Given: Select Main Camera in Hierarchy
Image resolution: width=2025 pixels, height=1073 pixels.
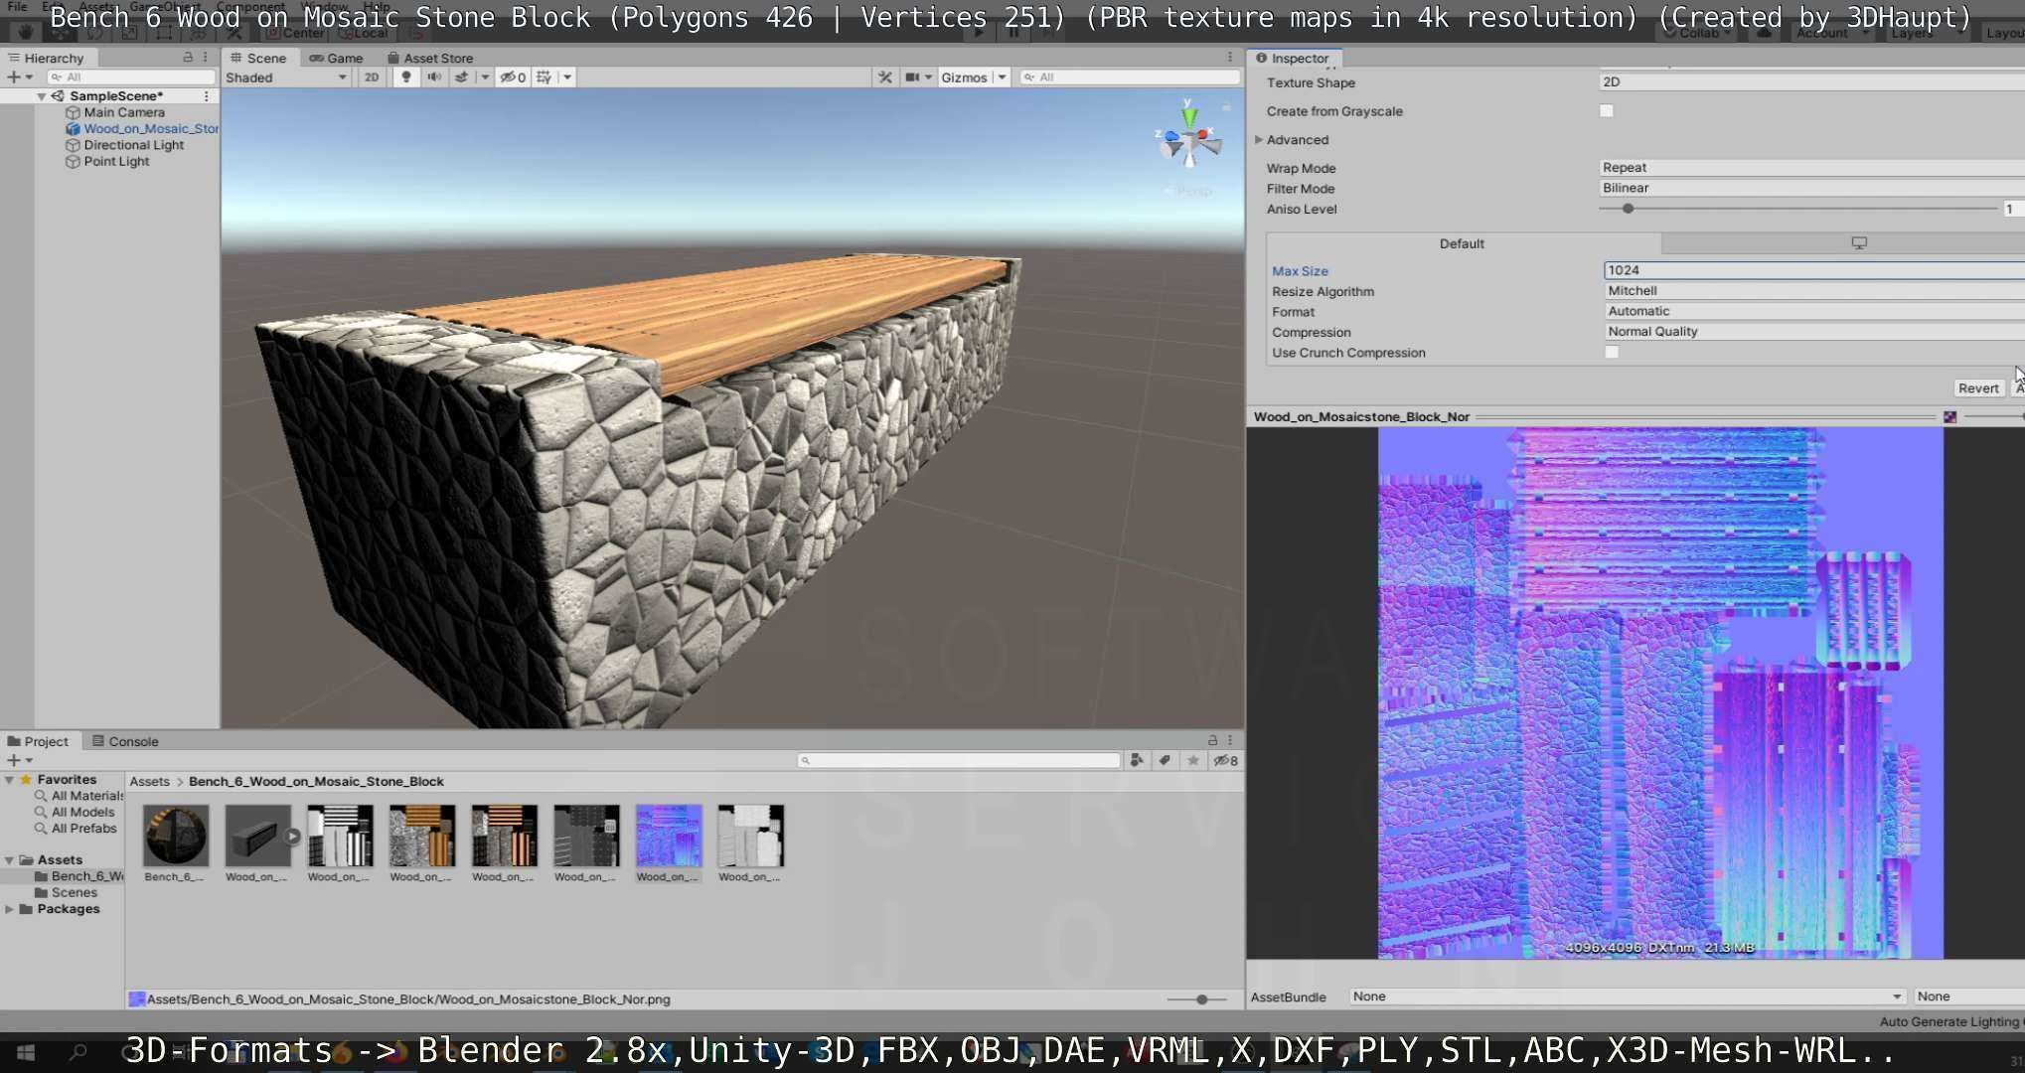Looking at the screenshot, I should click(x=124, y=112).
